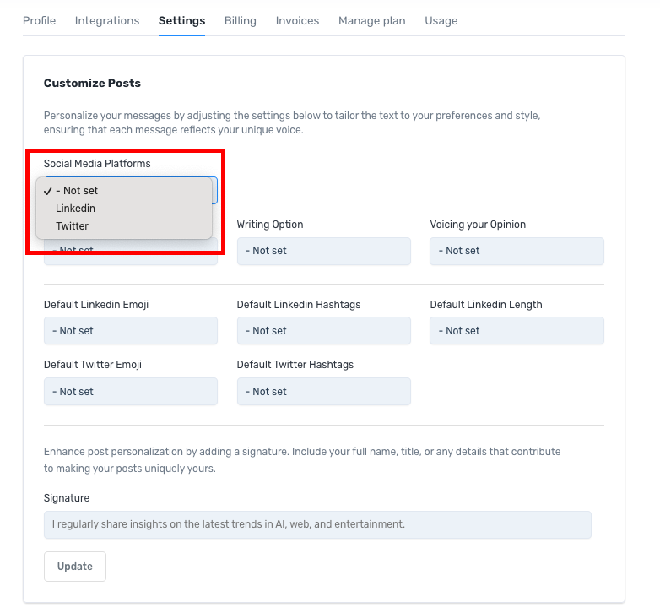The width and height of the screenshot is (660, 613).
Task: Expand the Default Twitter Emoji dropdown
Action: coord(131,392)
